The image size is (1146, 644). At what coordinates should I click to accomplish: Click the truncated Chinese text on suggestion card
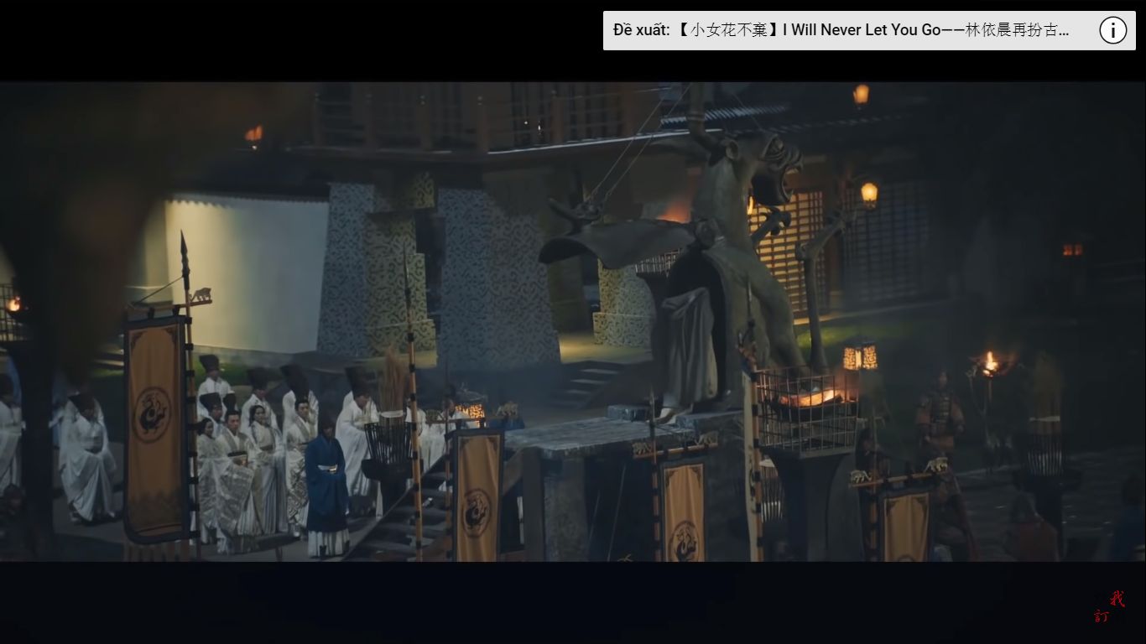tap(1017, 31)
